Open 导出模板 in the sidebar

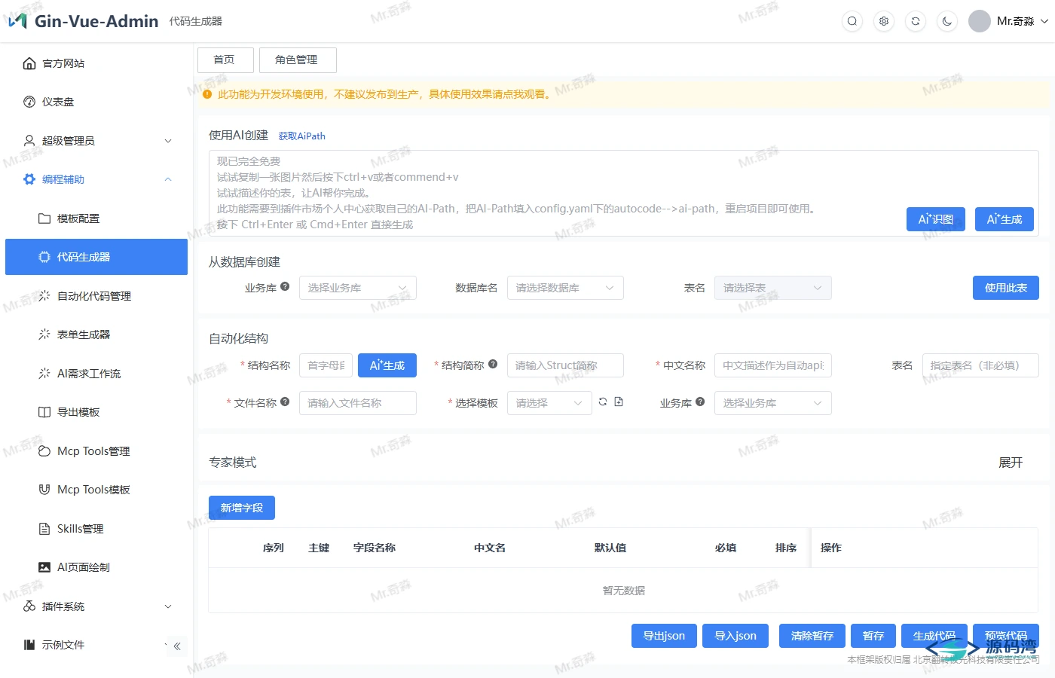[x=96, y=412]
